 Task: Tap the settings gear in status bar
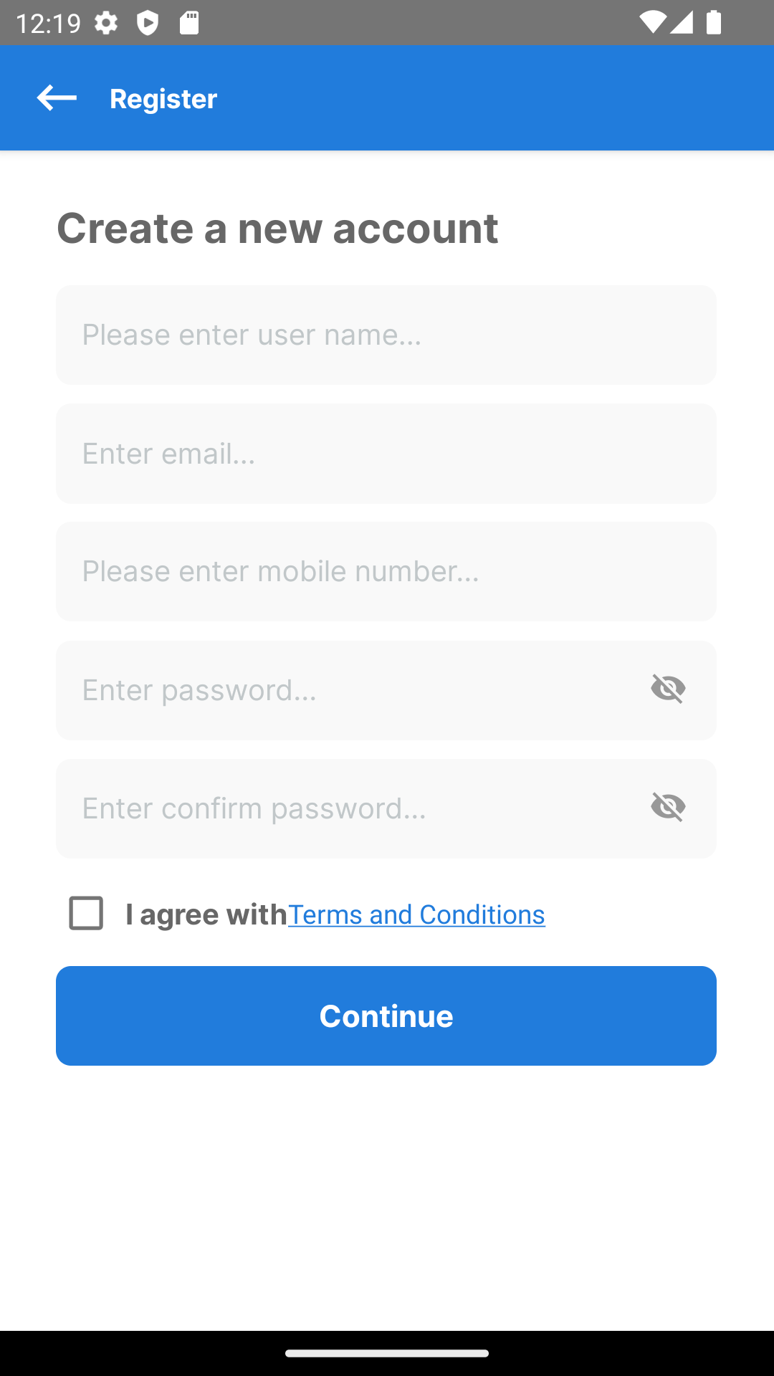click(x=106, y=24)
